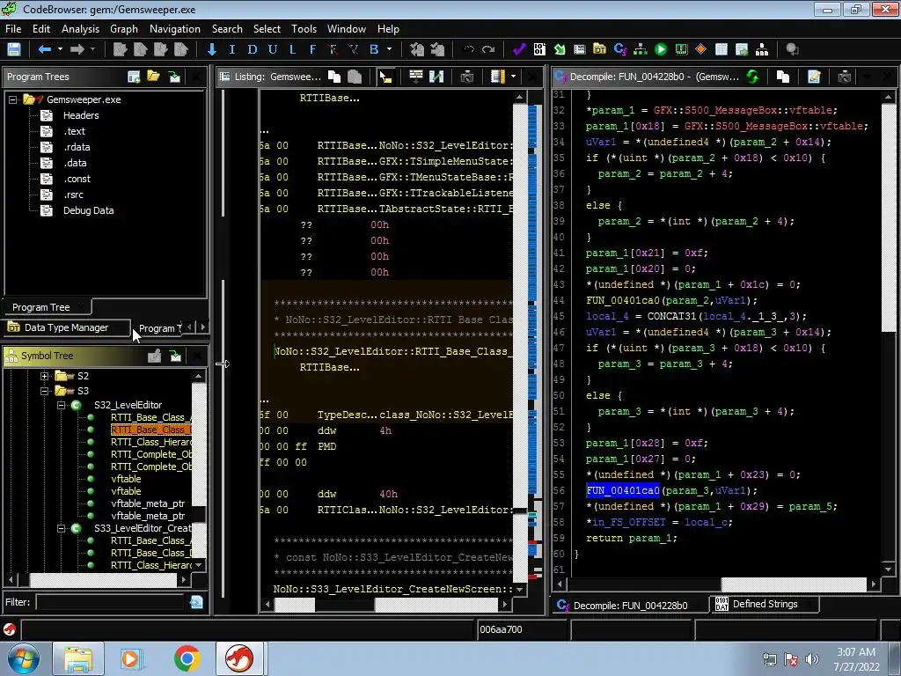Re-export decompile with green refresh icon
Screen dimensions: 901x676
pyautogui.click(x=752, y=77)
